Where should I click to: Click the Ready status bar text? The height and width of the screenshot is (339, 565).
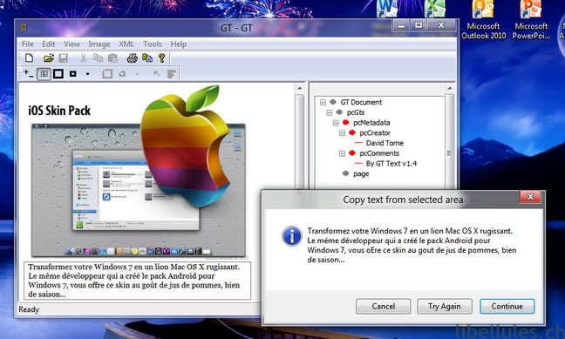29,309
